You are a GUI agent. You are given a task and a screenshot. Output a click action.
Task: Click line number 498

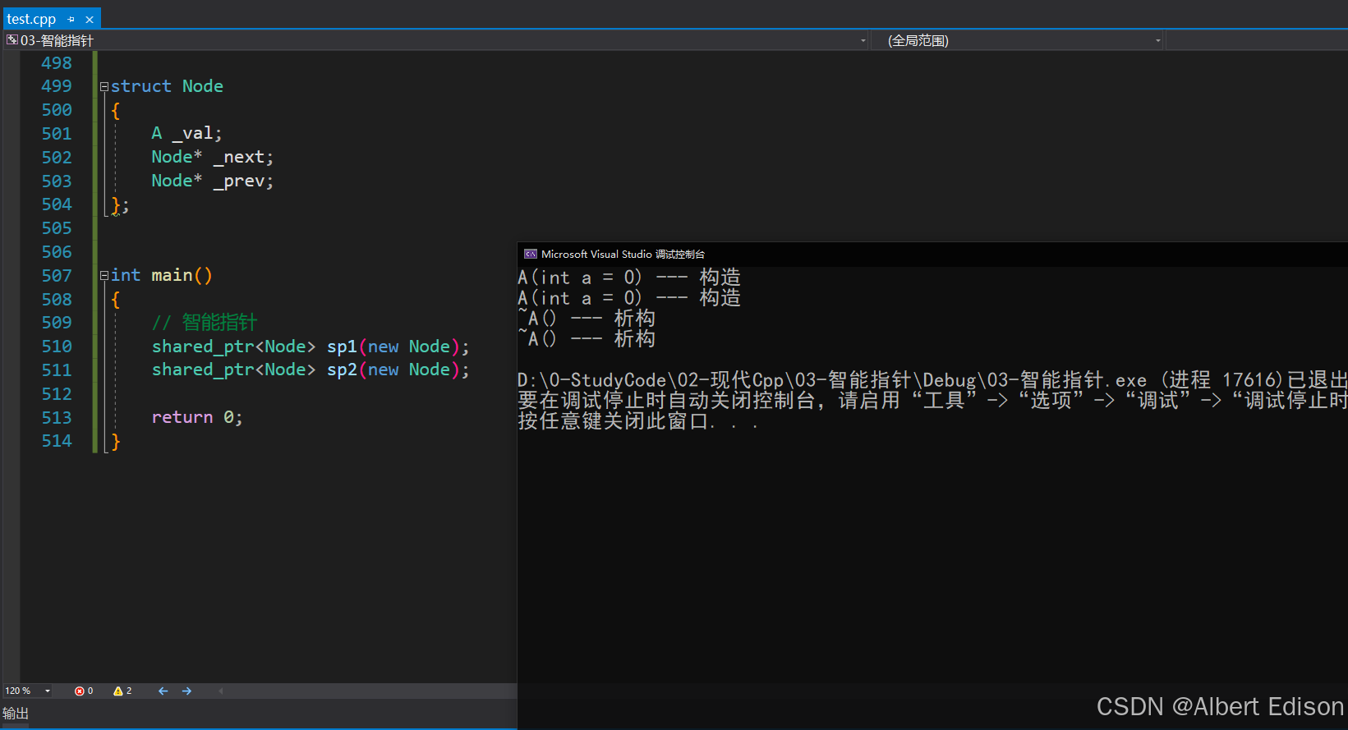click(x=57, y=62)
